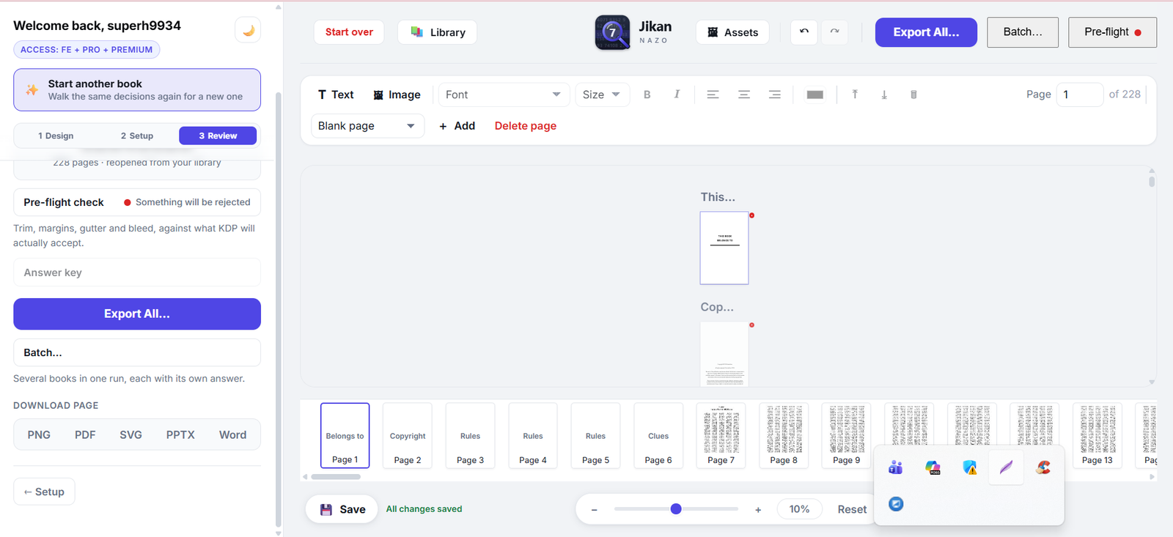This screenshot has width=1173, height=537.
Task: Toggle bold formatting
Action: [x=647, y=95]
